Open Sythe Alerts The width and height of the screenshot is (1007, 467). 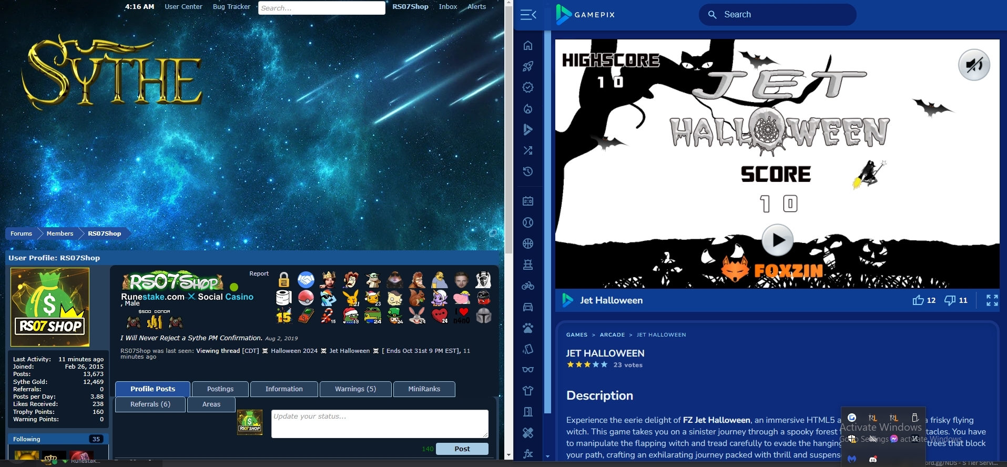(x=476, y=7)
